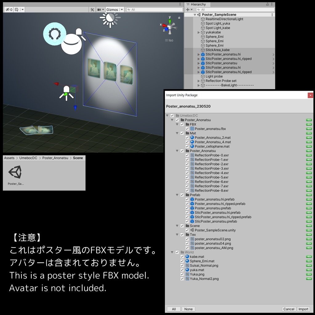Uncheck Poster_SampleScene.unity in the Scene folder
Image resolution: width=315 pixels, height=315 pixels.
click(187, 230)
